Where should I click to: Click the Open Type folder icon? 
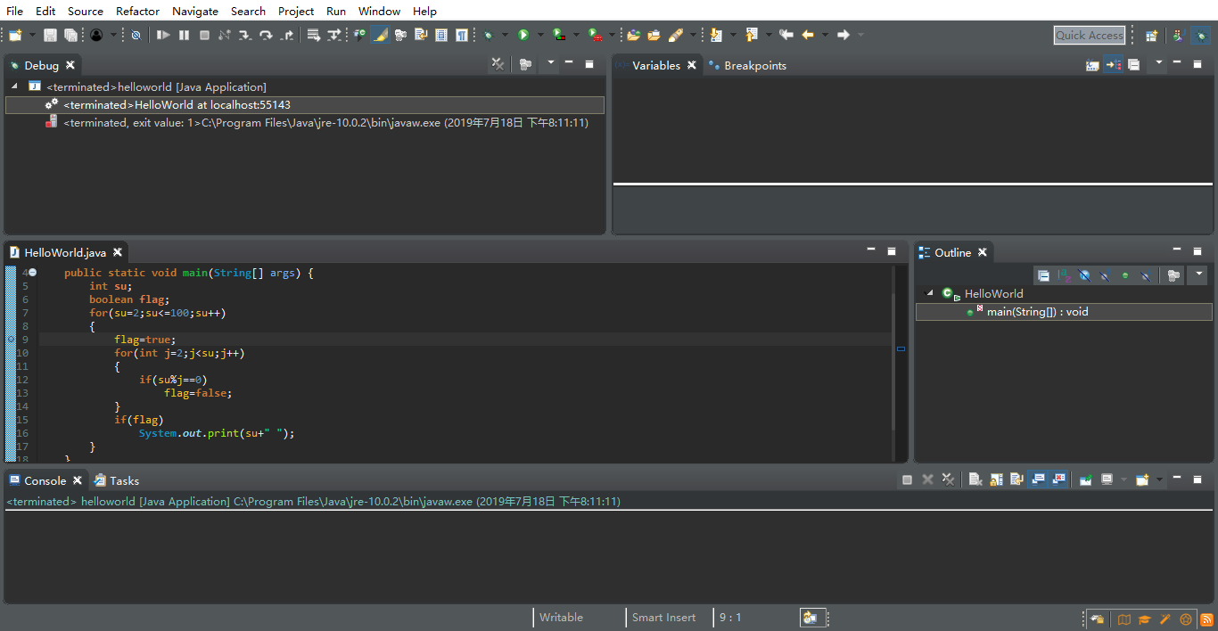[634, 35]
